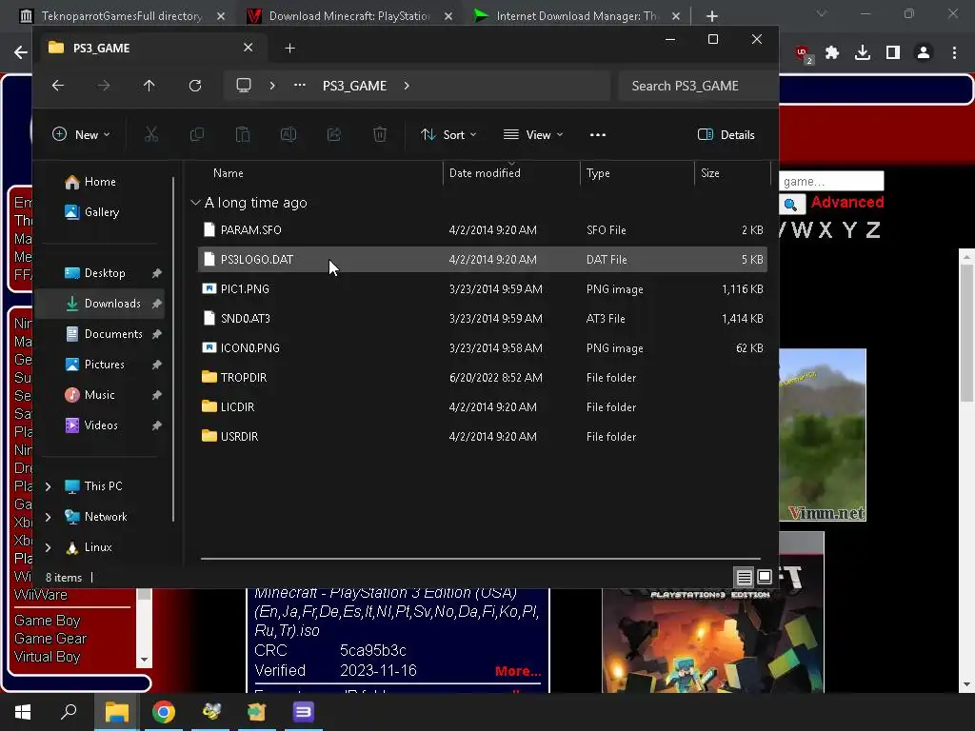Expand chevron after PS3_GAME in address bar
The image size is (975, 731).
click(407, 86)
